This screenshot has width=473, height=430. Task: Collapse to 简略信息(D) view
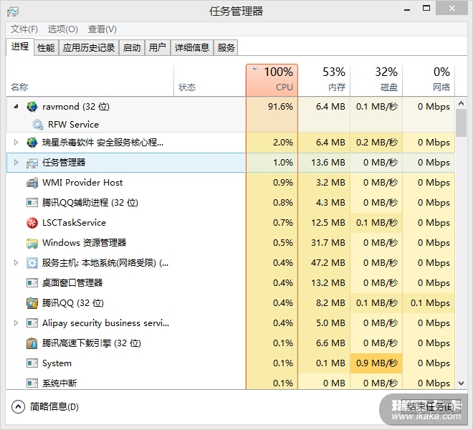point(45,407)
